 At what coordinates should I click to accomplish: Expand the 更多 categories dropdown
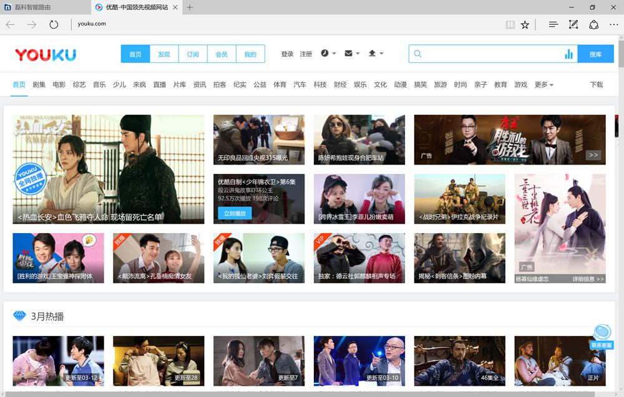(x=540, y=84)
